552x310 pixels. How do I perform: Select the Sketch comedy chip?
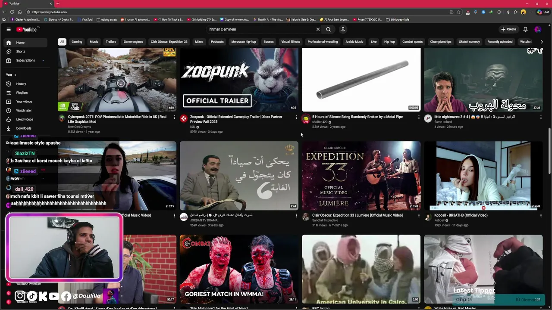pos(469,42)
